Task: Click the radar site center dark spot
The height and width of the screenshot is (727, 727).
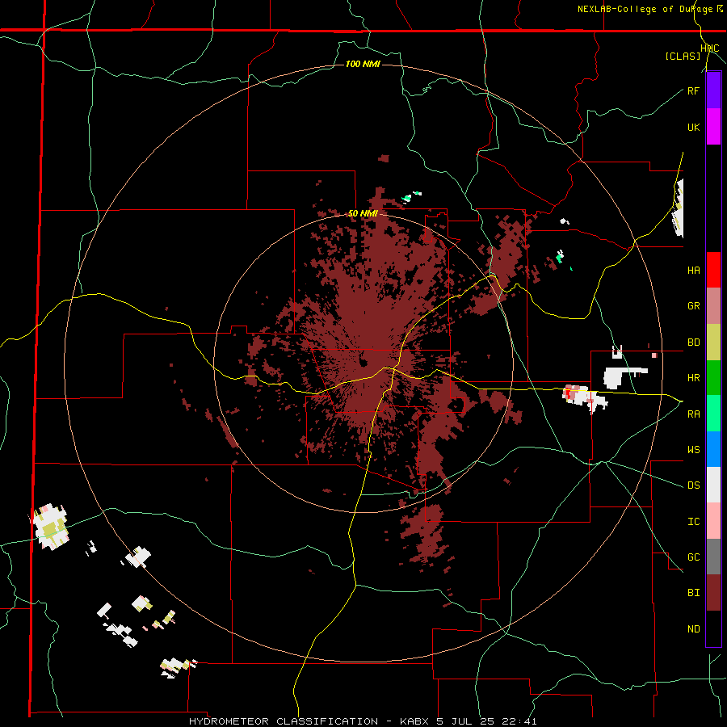Action: click(363, 363)
